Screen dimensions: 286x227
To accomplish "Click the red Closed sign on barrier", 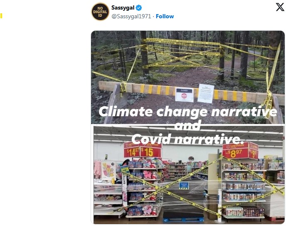I will coord(184,95).
